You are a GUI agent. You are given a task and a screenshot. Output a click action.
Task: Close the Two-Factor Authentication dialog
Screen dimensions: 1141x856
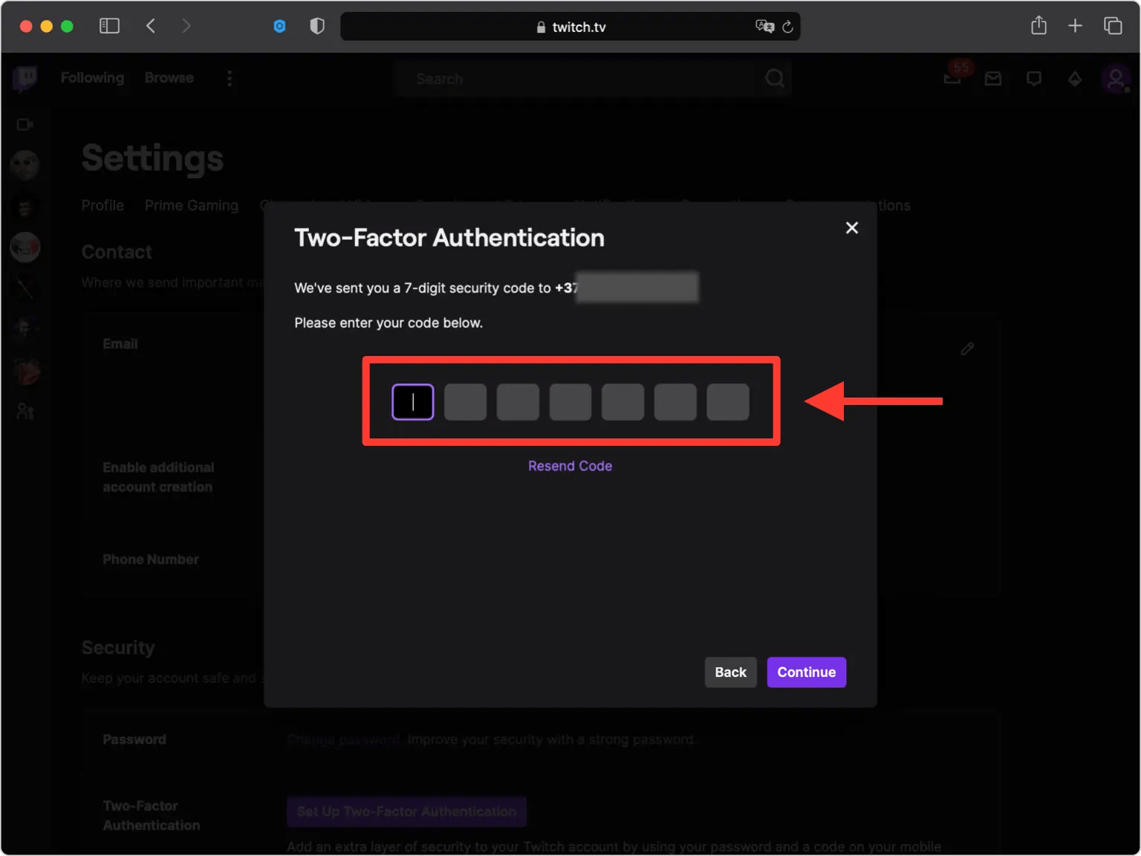click(852, 228)
